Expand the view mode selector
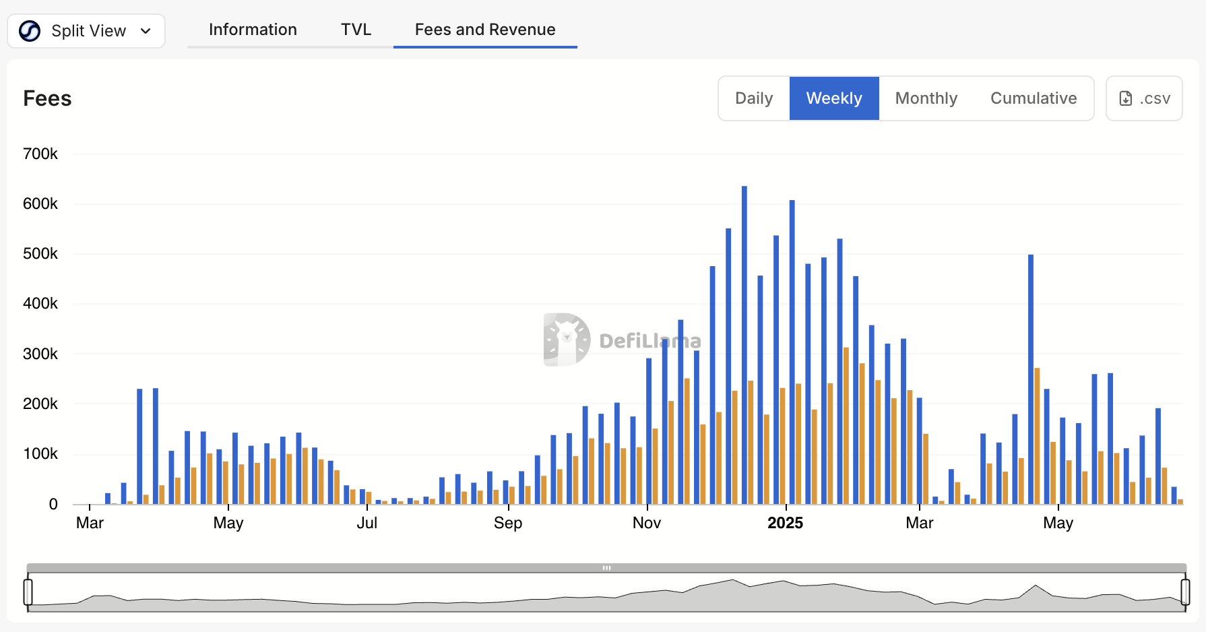1206x632 pixels. click(x=86, y=30)
